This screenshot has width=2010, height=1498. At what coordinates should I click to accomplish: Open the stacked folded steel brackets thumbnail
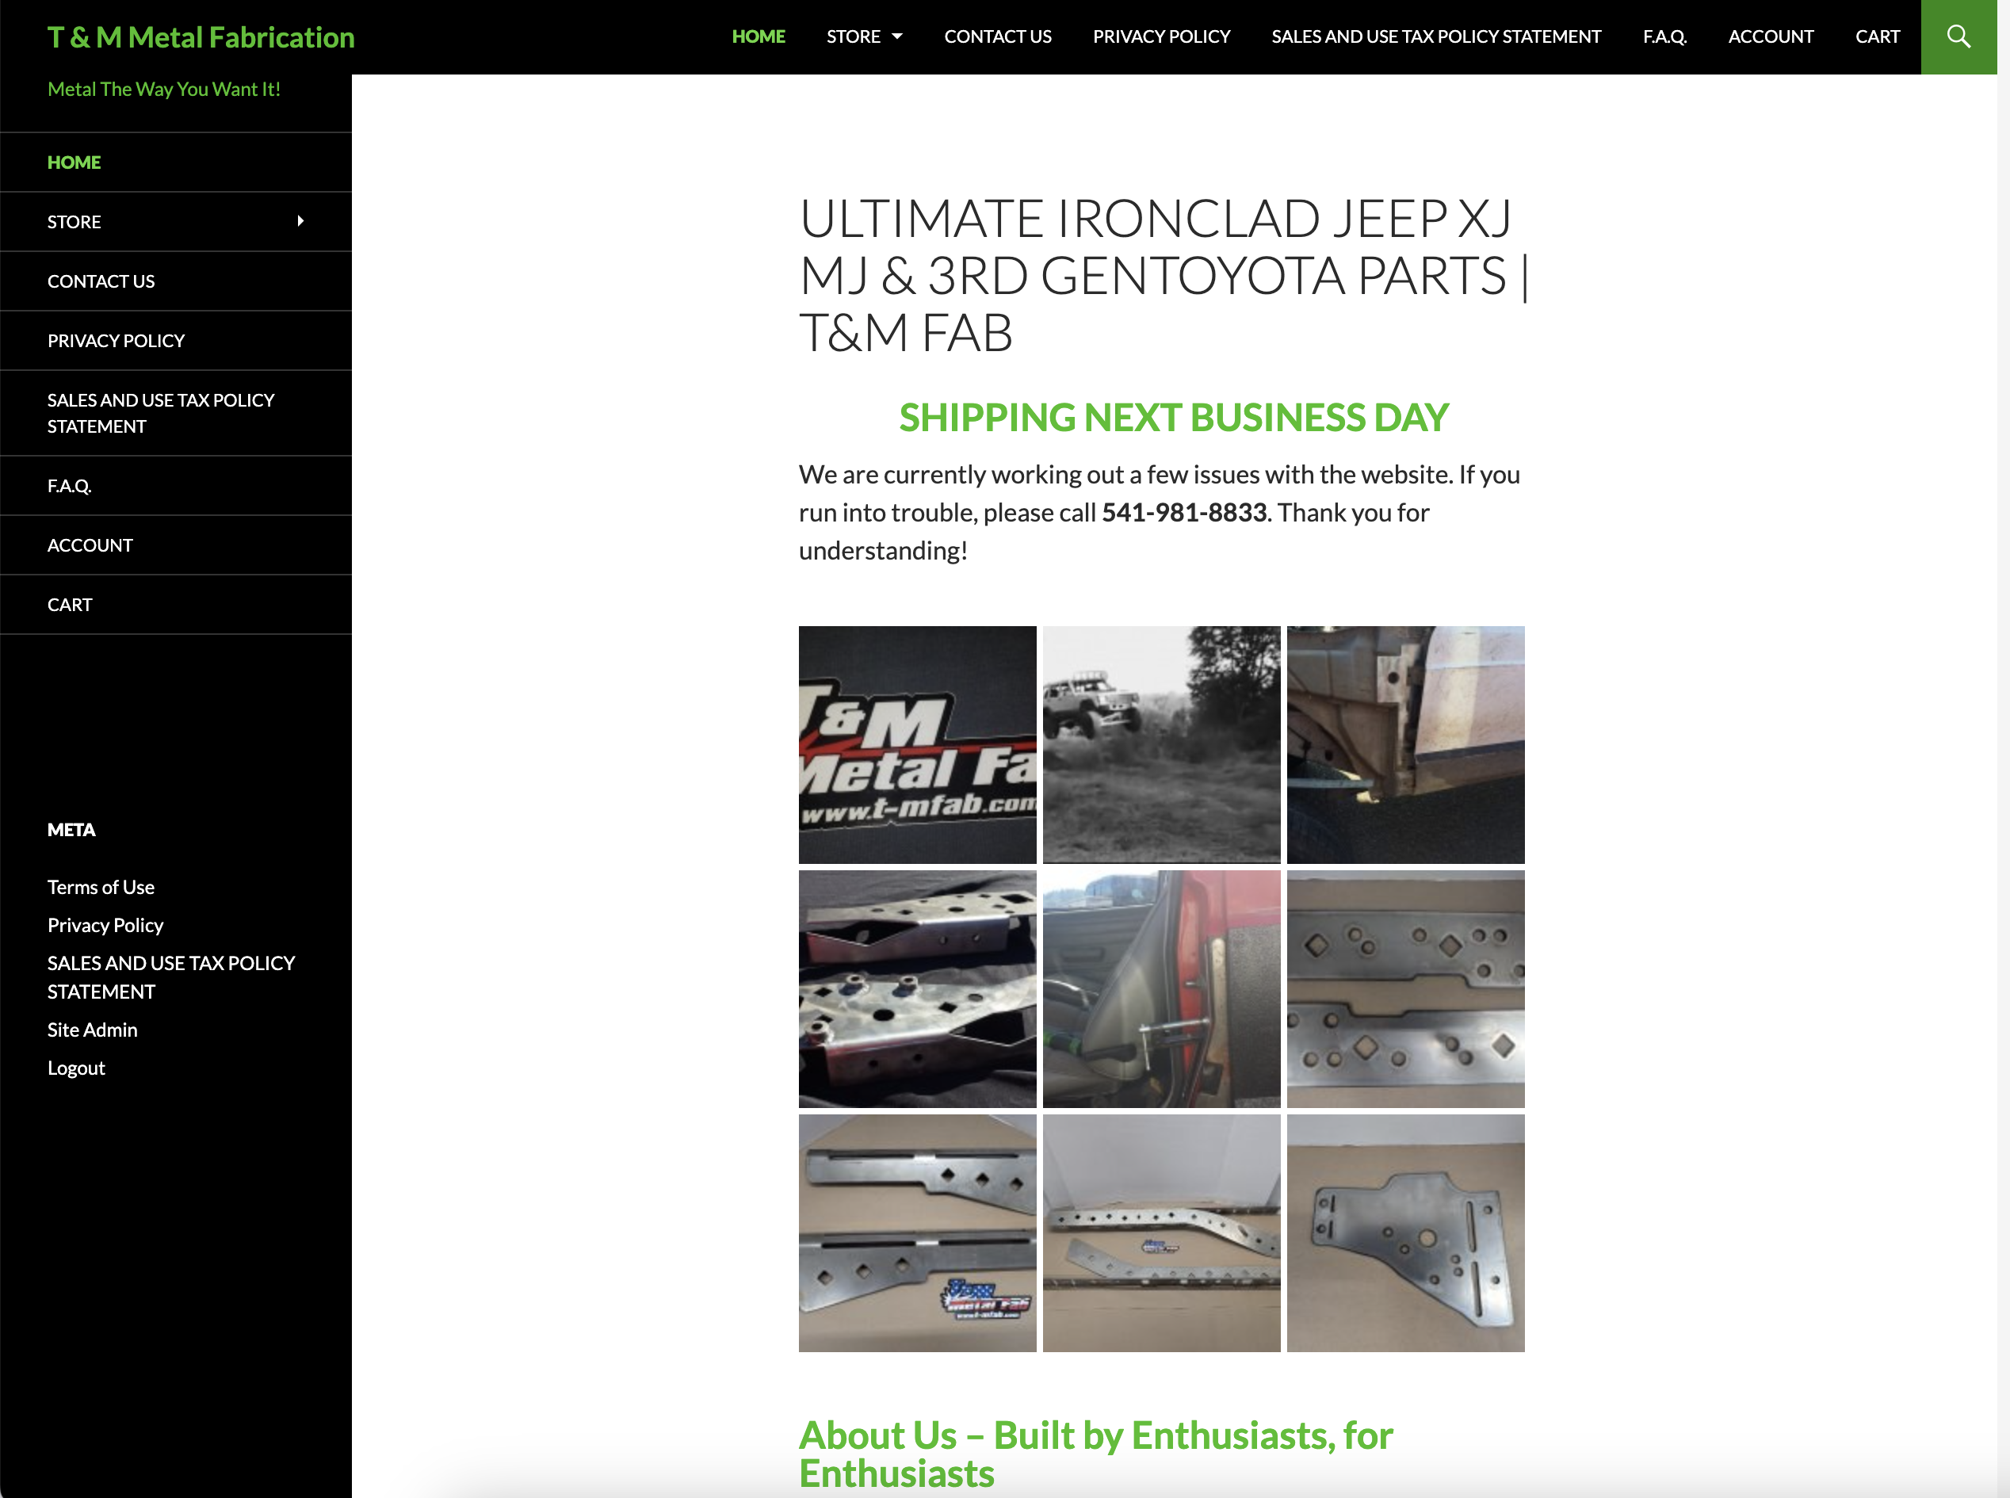pyautogui.click(x=918, y=989)
